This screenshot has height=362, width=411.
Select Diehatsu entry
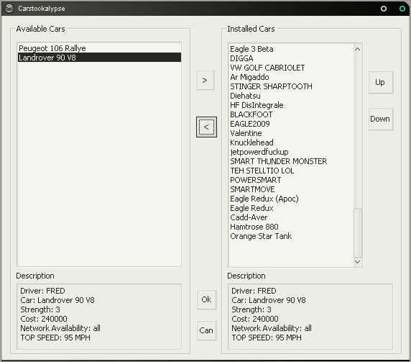tap(291, 96)
